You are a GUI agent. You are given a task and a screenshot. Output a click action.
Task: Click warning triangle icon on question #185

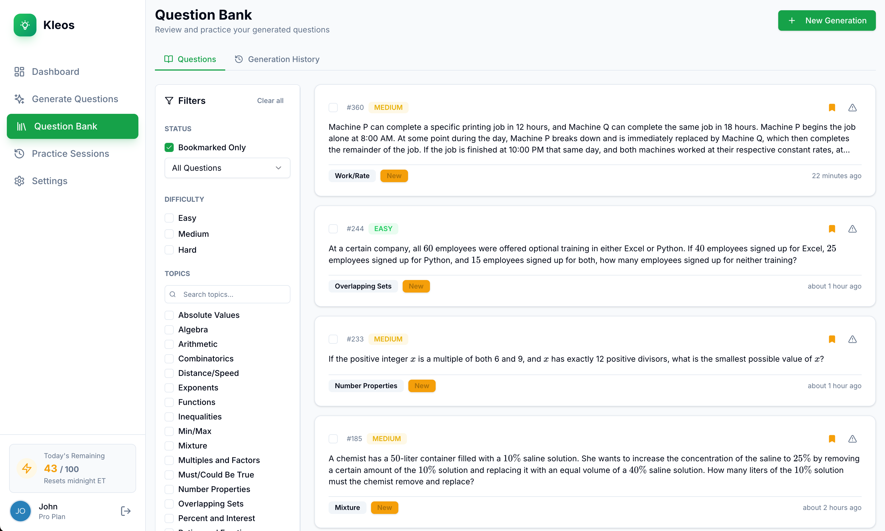(853, 439)
